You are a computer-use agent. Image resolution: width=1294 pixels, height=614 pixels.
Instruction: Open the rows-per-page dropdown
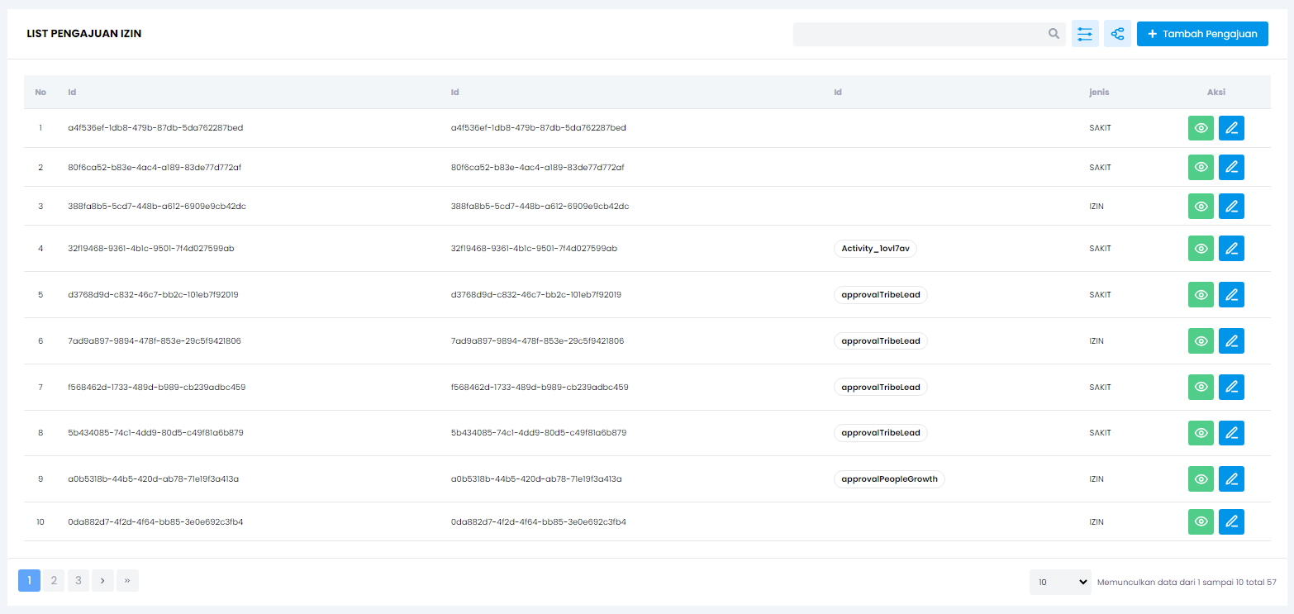(x=1060, y=582)
